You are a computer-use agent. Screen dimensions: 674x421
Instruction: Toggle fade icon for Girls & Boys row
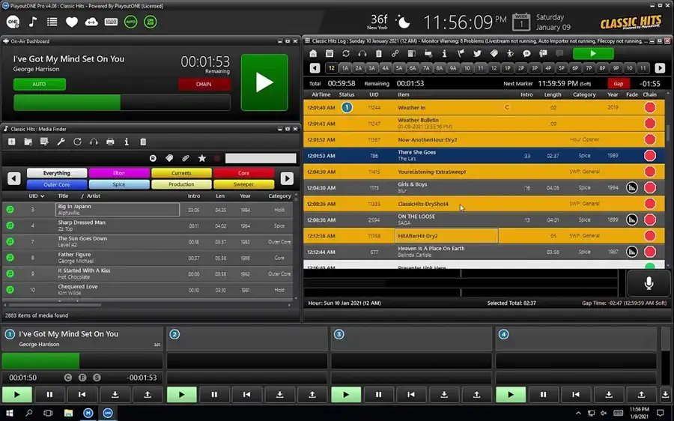pos(631,187)
